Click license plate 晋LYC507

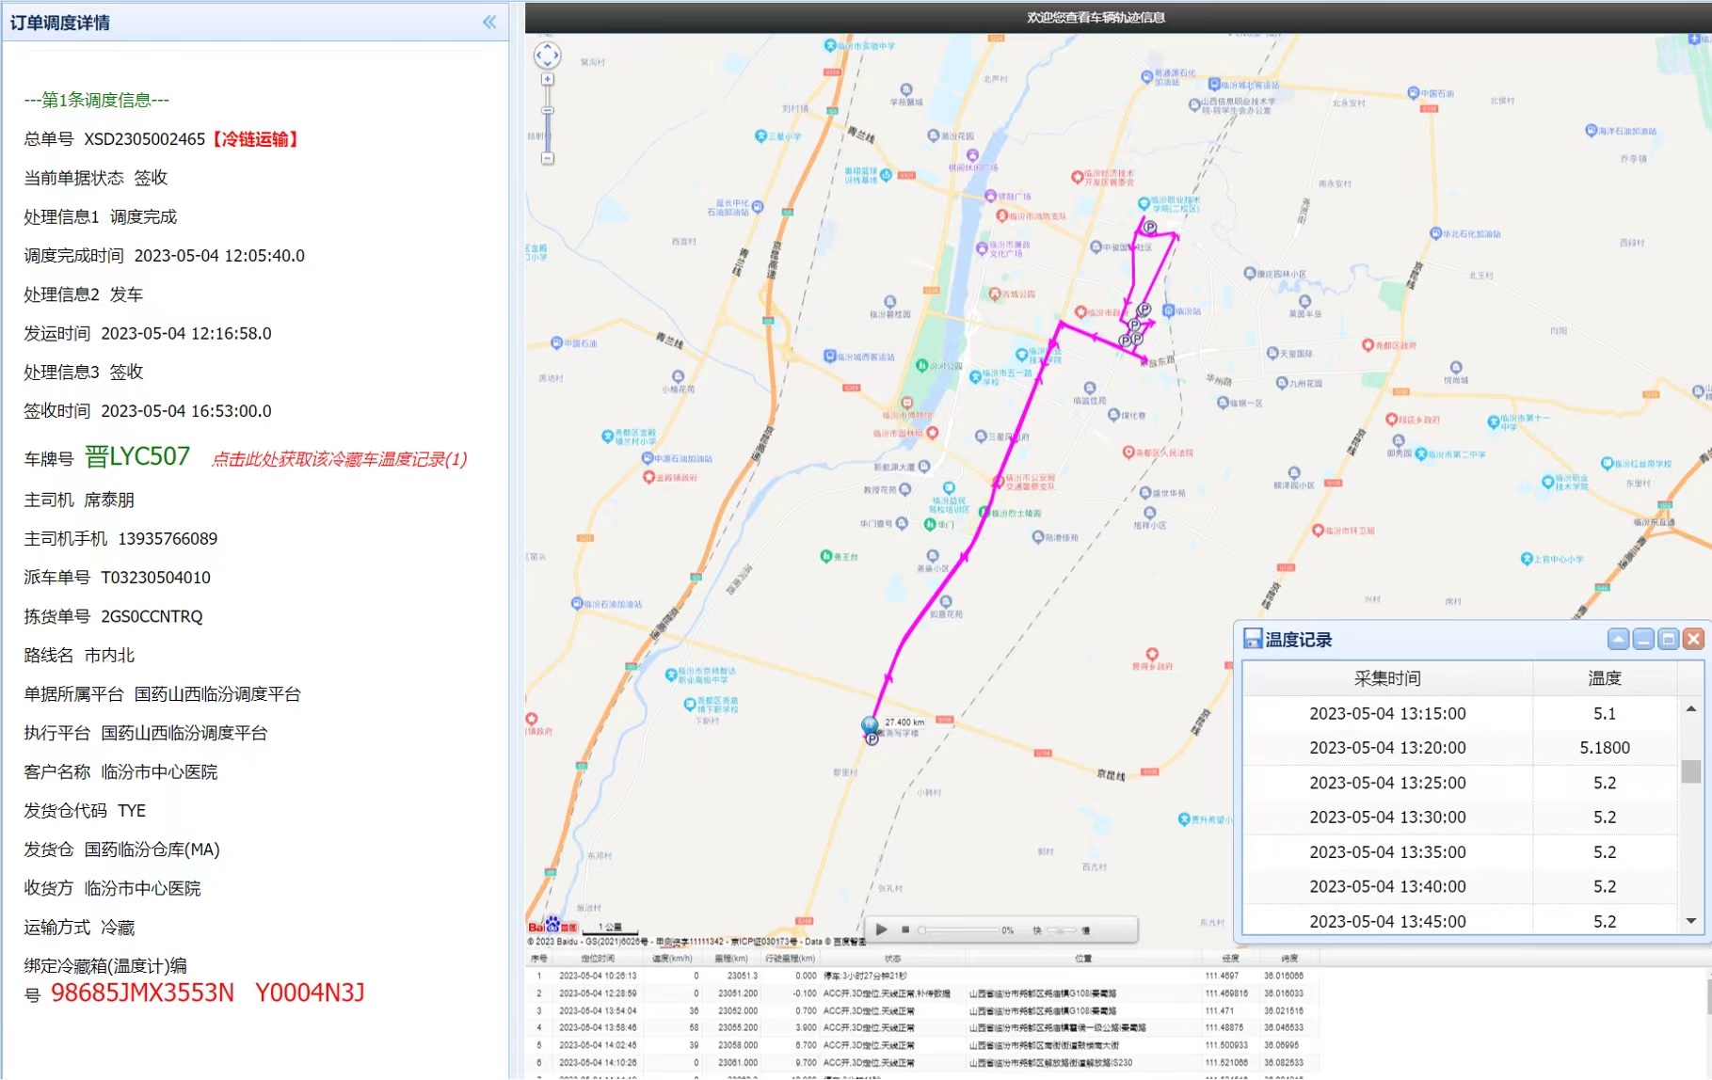coord(137,456)
